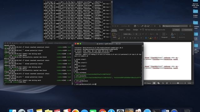Viewport: 200px width, 112px height.
Task: Undo the last action in Word
Action: pos(138,26)
